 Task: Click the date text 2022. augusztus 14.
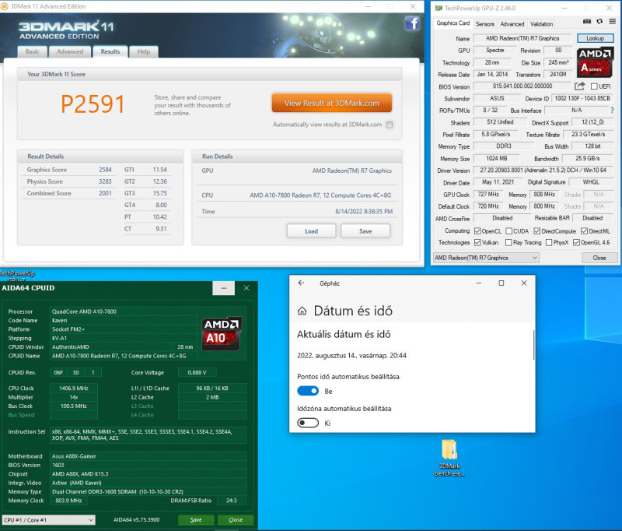coord(327,356)
